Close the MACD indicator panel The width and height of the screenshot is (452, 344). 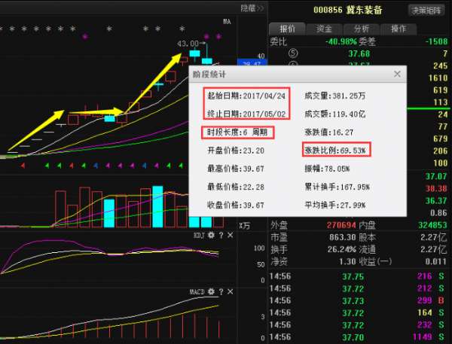pyautogui.click(x=230, y=291)
